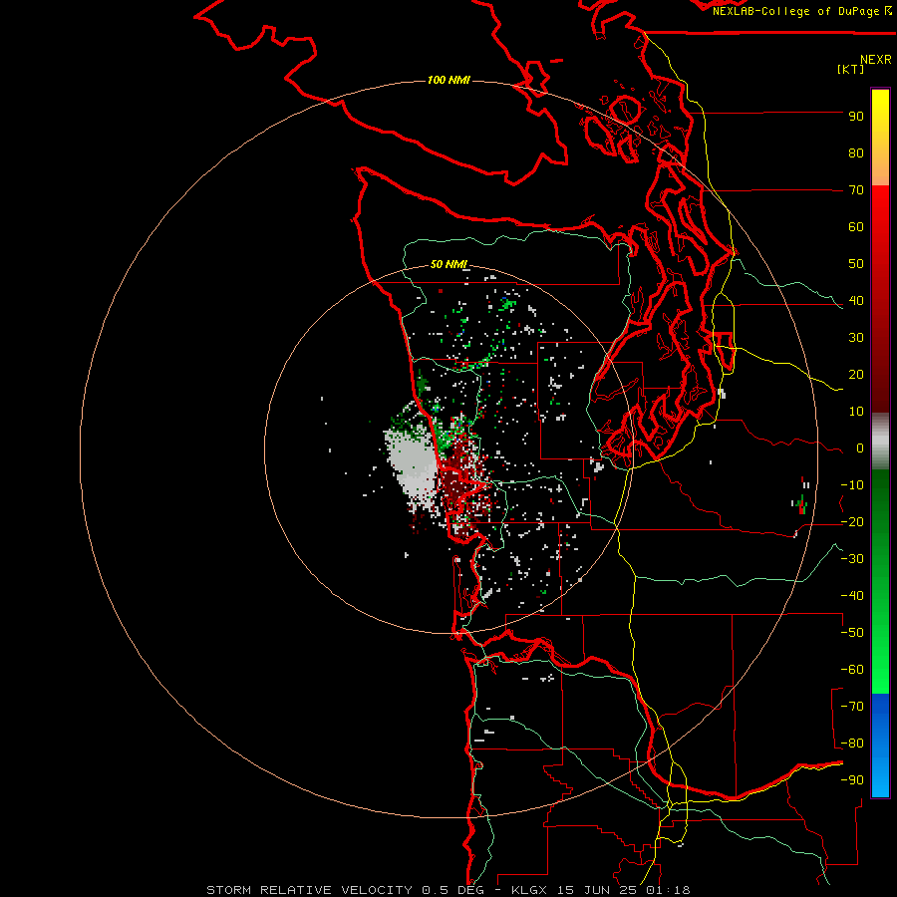Select the -40 knot legend value
897x897 pixels.
[x=852, y=596]
